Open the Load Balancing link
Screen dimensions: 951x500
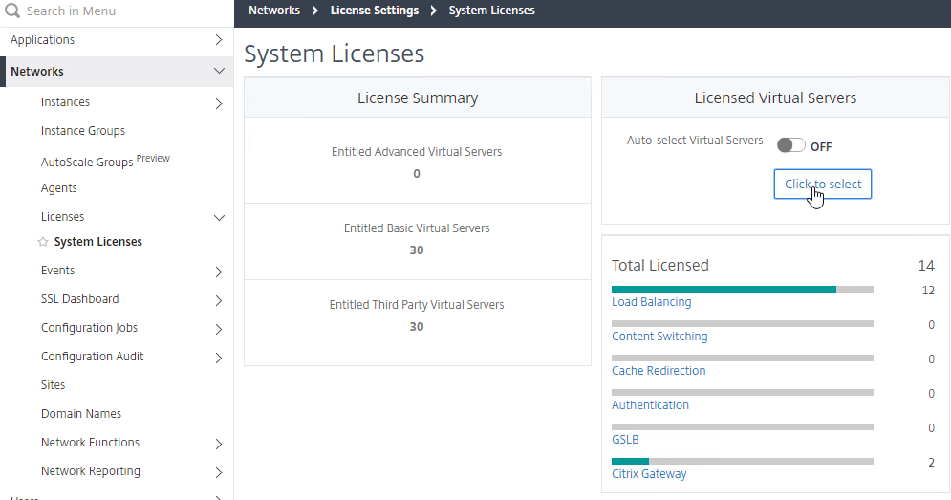652,302
